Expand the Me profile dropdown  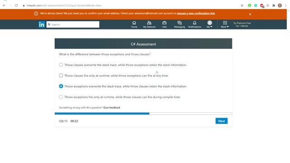click(209, 24)
